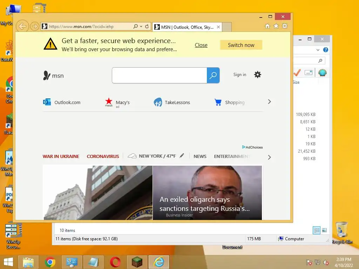The width and height of the screenshot is (359, 269).
Task: Click the Macy's red star icon
Action: click(109, 102)
